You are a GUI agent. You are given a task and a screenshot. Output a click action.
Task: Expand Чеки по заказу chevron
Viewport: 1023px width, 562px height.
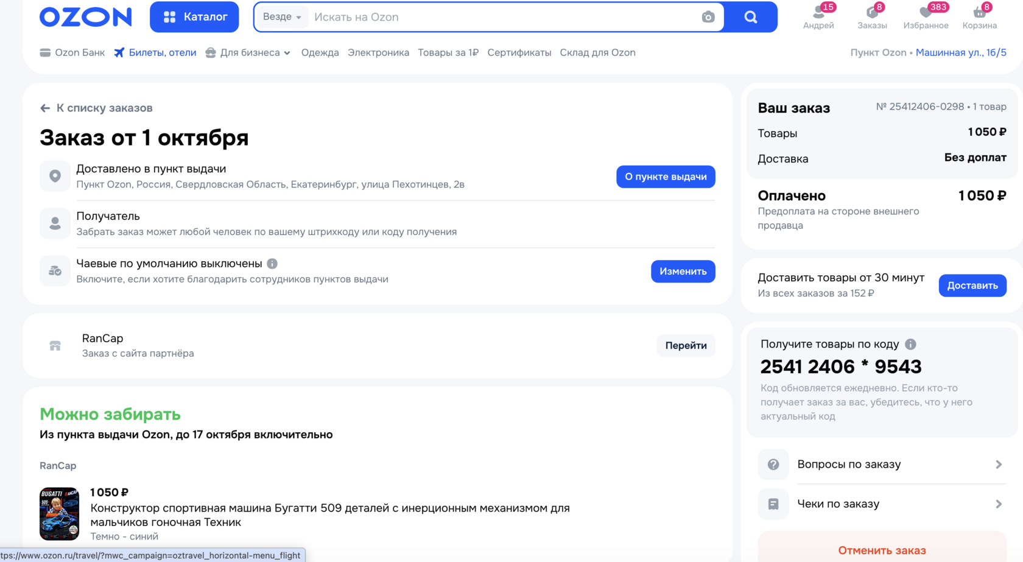coord(999,504)
